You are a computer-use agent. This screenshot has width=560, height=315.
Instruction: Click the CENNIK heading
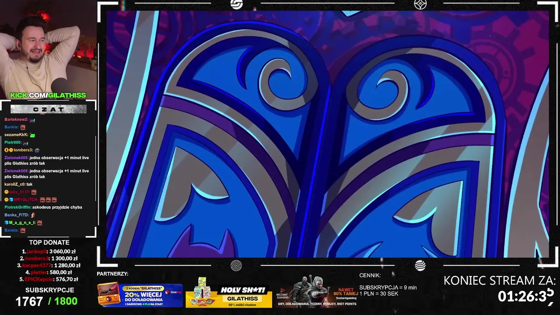[x=370, y=275]
